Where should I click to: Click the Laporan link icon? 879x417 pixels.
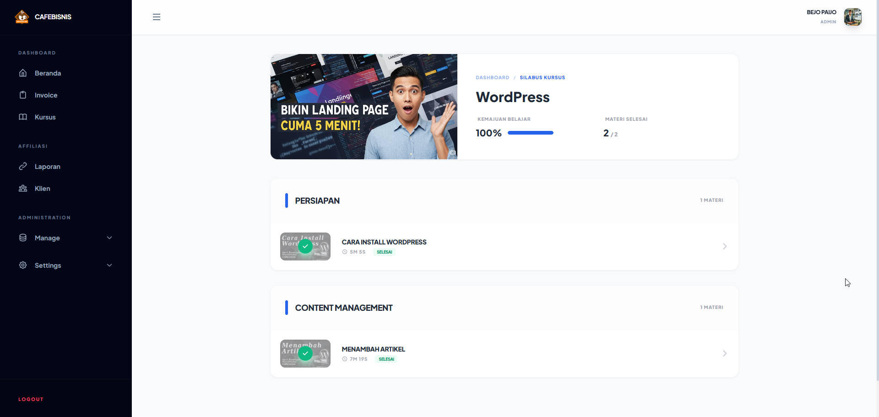point(23,167)
